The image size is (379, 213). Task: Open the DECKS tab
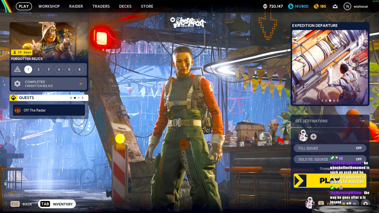[125, 6]
